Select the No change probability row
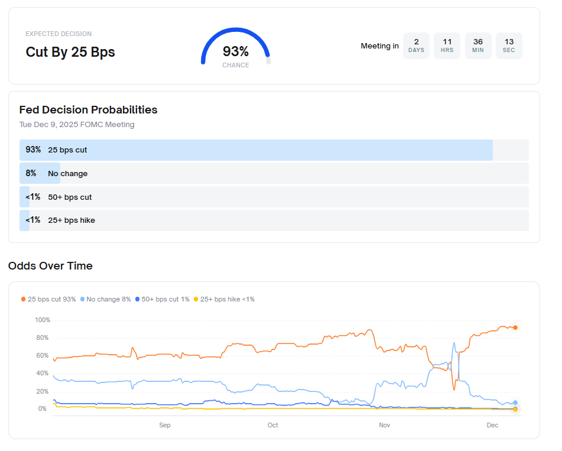 (274, 174)
